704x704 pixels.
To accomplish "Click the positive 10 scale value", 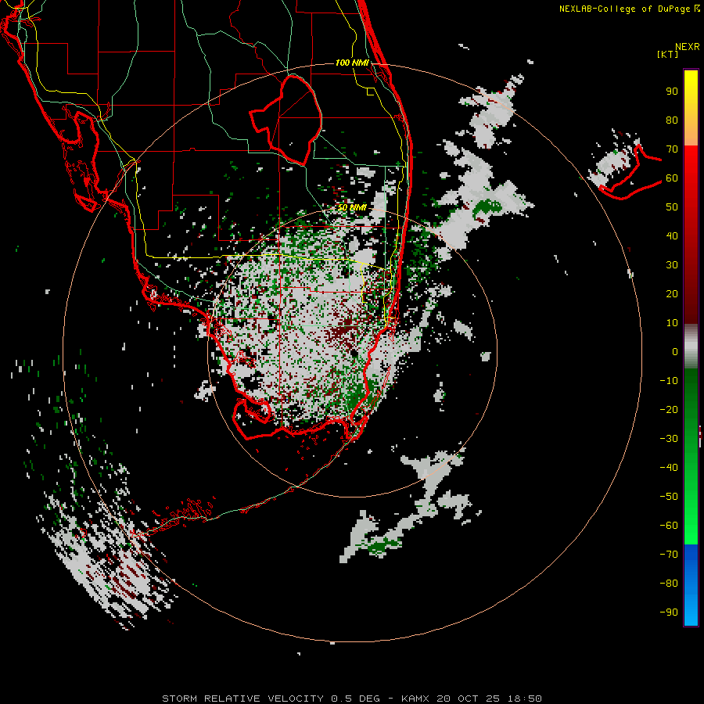I will coord(672,323).
